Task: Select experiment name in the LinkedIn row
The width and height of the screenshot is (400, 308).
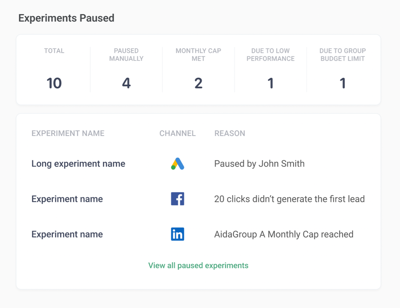Action: point(67,234)
